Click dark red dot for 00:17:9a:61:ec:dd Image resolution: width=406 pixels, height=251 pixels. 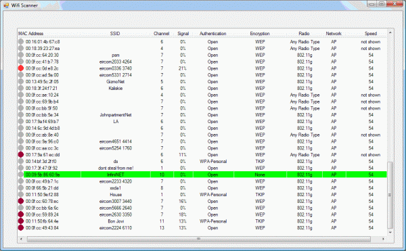coord(21,155)
